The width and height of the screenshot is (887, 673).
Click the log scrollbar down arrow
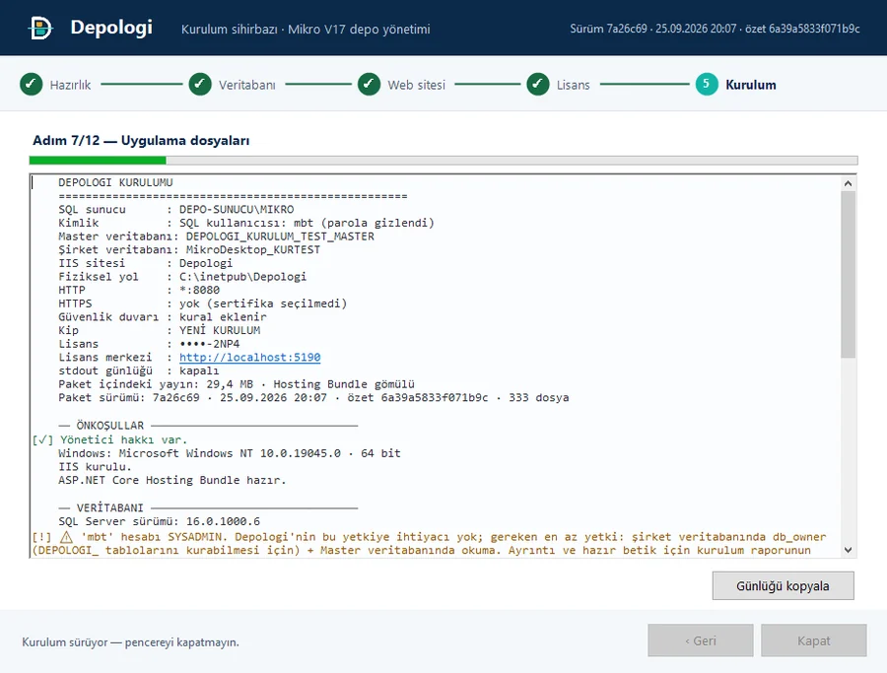(848, 550)
